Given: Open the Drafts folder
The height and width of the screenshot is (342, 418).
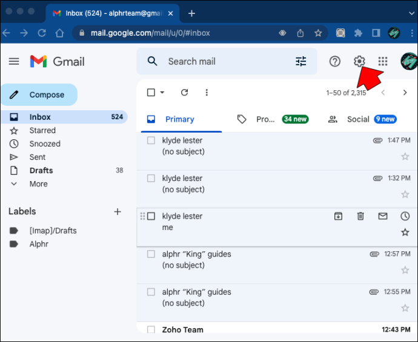Looking at the screenshot, I should click(64, 170).
